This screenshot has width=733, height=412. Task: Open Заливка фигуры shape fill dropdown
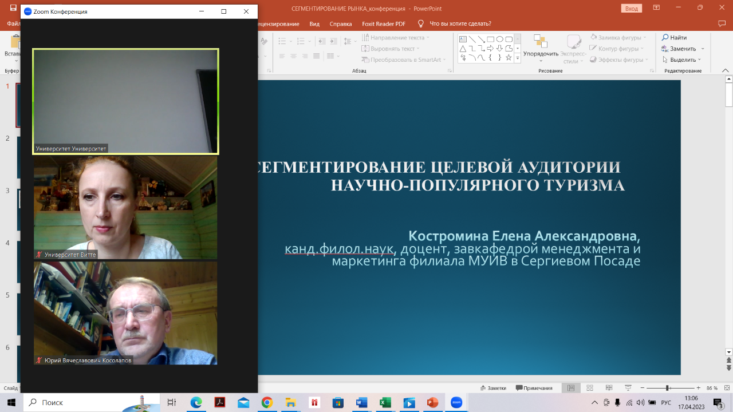(x=618, y=38)
